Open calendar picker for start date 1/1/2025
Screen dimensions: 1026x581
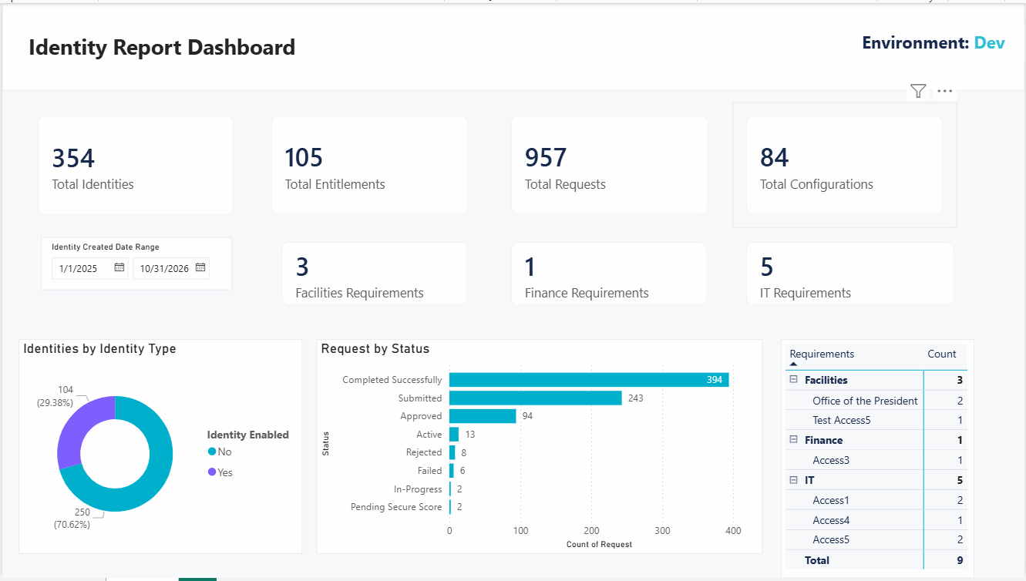pyautogui.click(x=119, y=268)
